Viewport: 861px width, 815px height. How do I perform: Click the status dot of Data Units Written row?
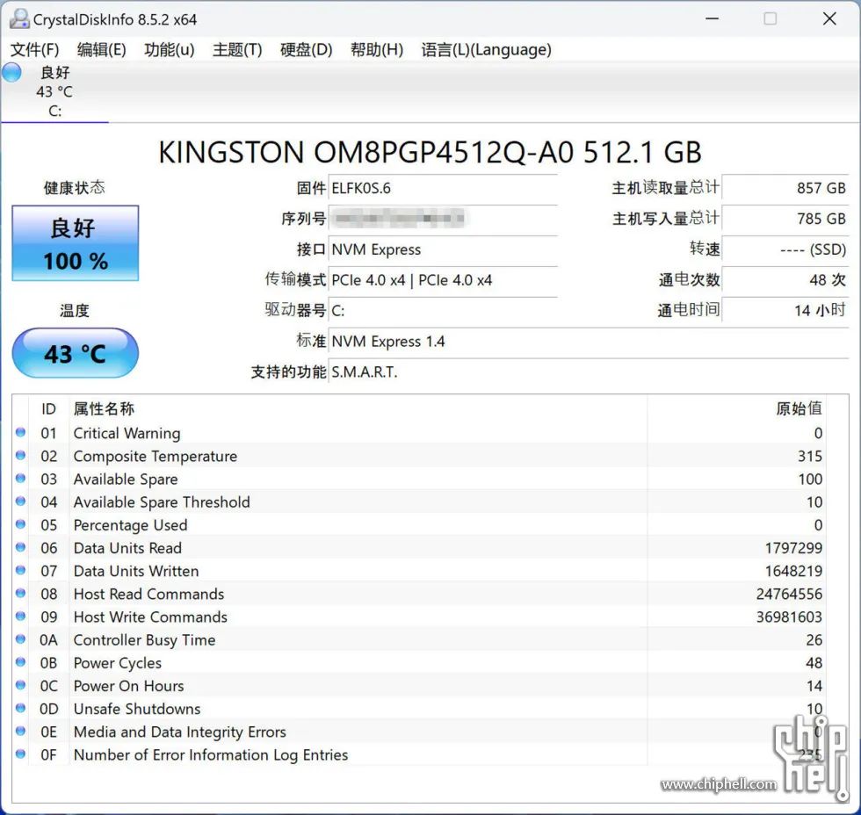(21, 571)
